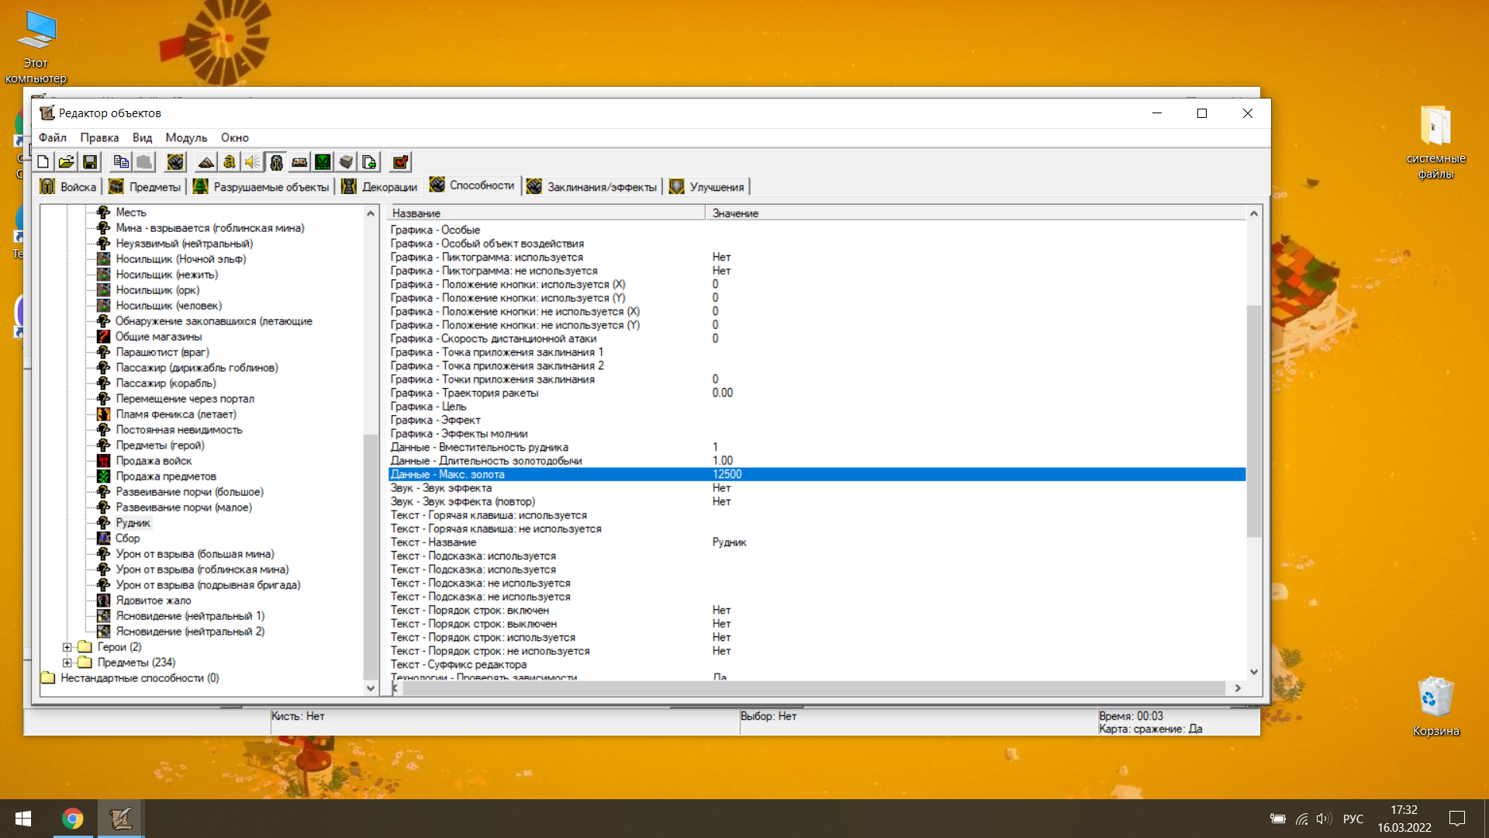The height and width of the screenshot is (838, 1489).
Task: Click the New file toolbar icon
Action: [x=43, y=162]
